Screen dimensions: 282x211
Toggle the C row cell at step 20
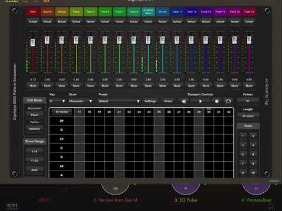[x=109, y=148]
